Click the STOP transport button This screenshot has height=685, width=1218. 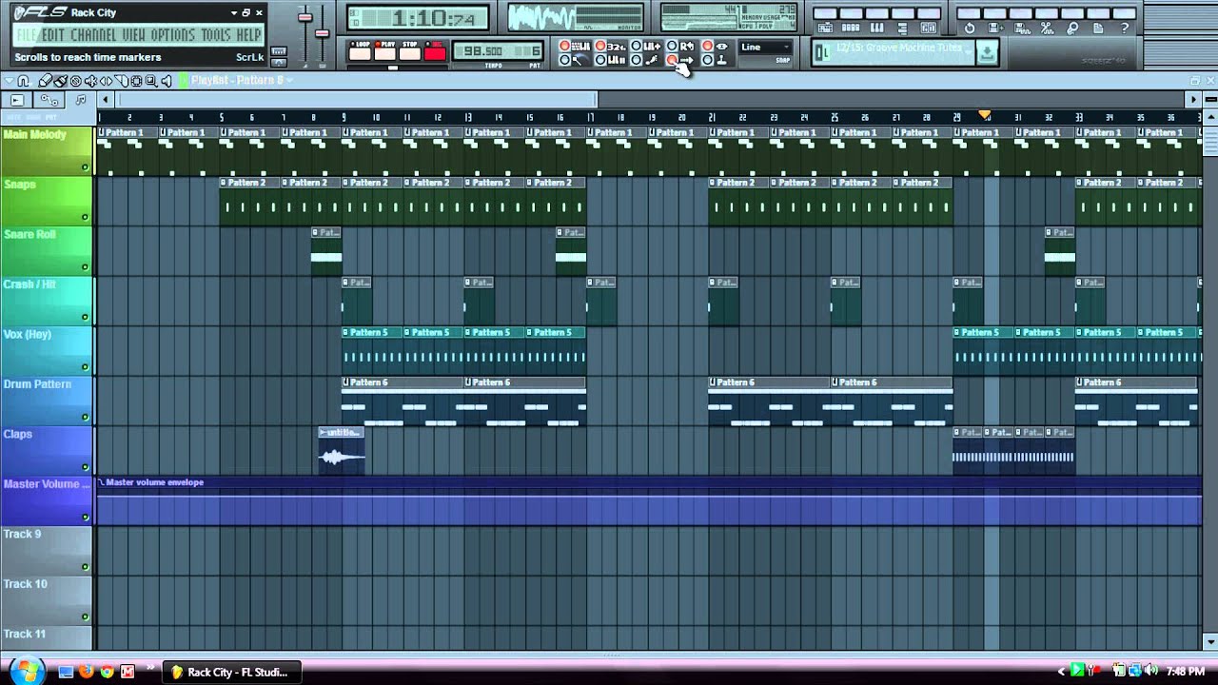[409, 51]
